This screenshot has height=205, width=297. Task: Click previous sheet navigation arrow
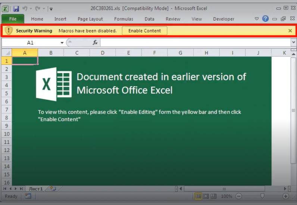10,189
